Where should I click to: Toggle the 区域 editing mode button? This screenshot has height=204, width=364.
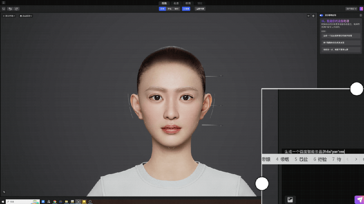click(162, 9)
